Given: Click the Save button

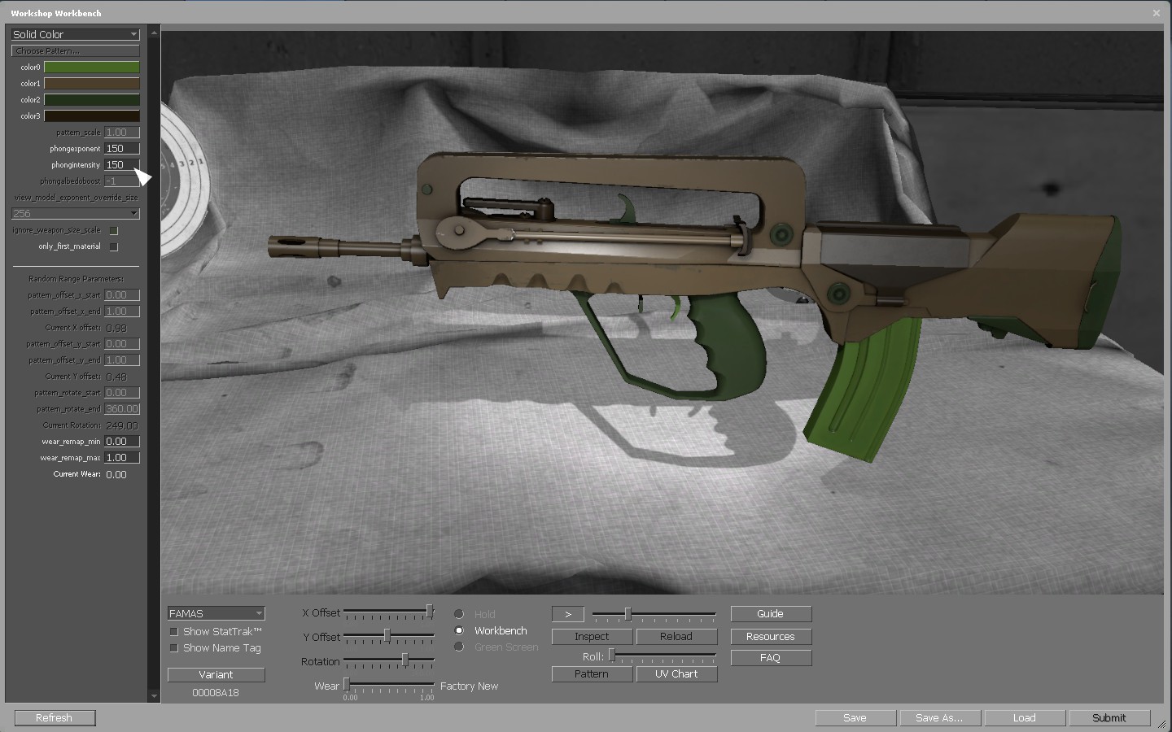Looking at the screenshot, I should [x=855, y=718].
